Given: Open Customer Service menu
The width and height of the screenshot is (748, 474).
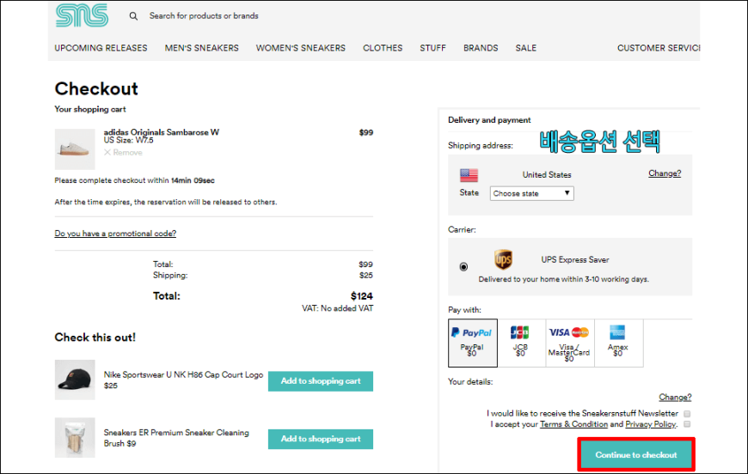Looking at the screenshot, I should pos(659,48).
